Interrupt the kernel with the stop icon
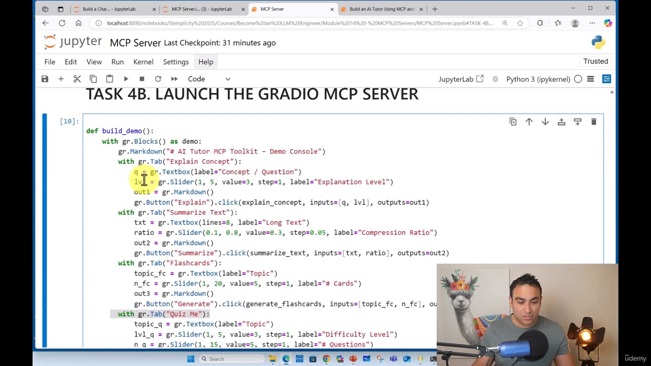This screenshot has width=651, height=366. point(142,79)
